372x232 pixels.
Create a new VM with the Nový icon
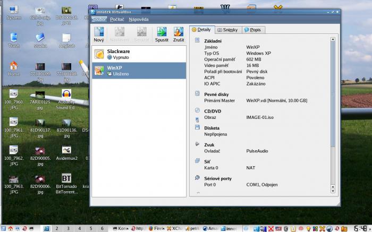(99, 35)
